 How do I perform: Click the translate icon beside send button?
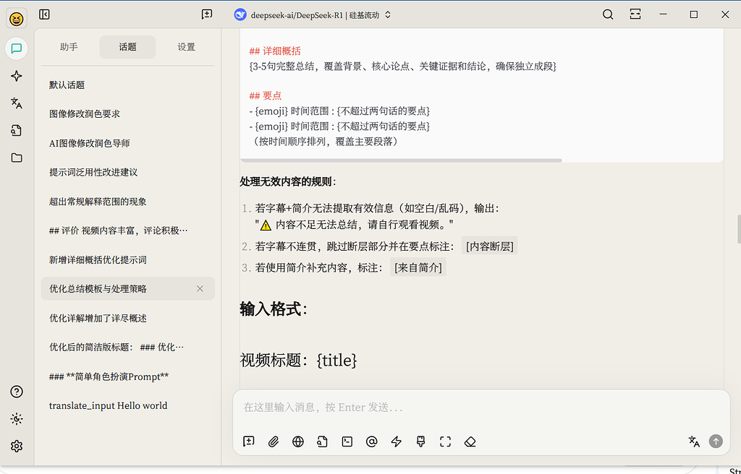click(694, 441)
